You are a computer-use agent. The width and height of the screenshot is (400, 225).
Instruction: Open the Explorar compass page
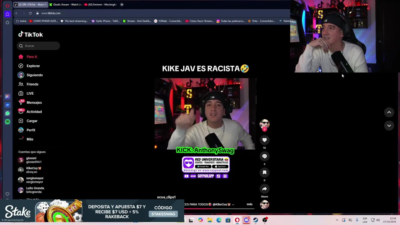(29, 66)
